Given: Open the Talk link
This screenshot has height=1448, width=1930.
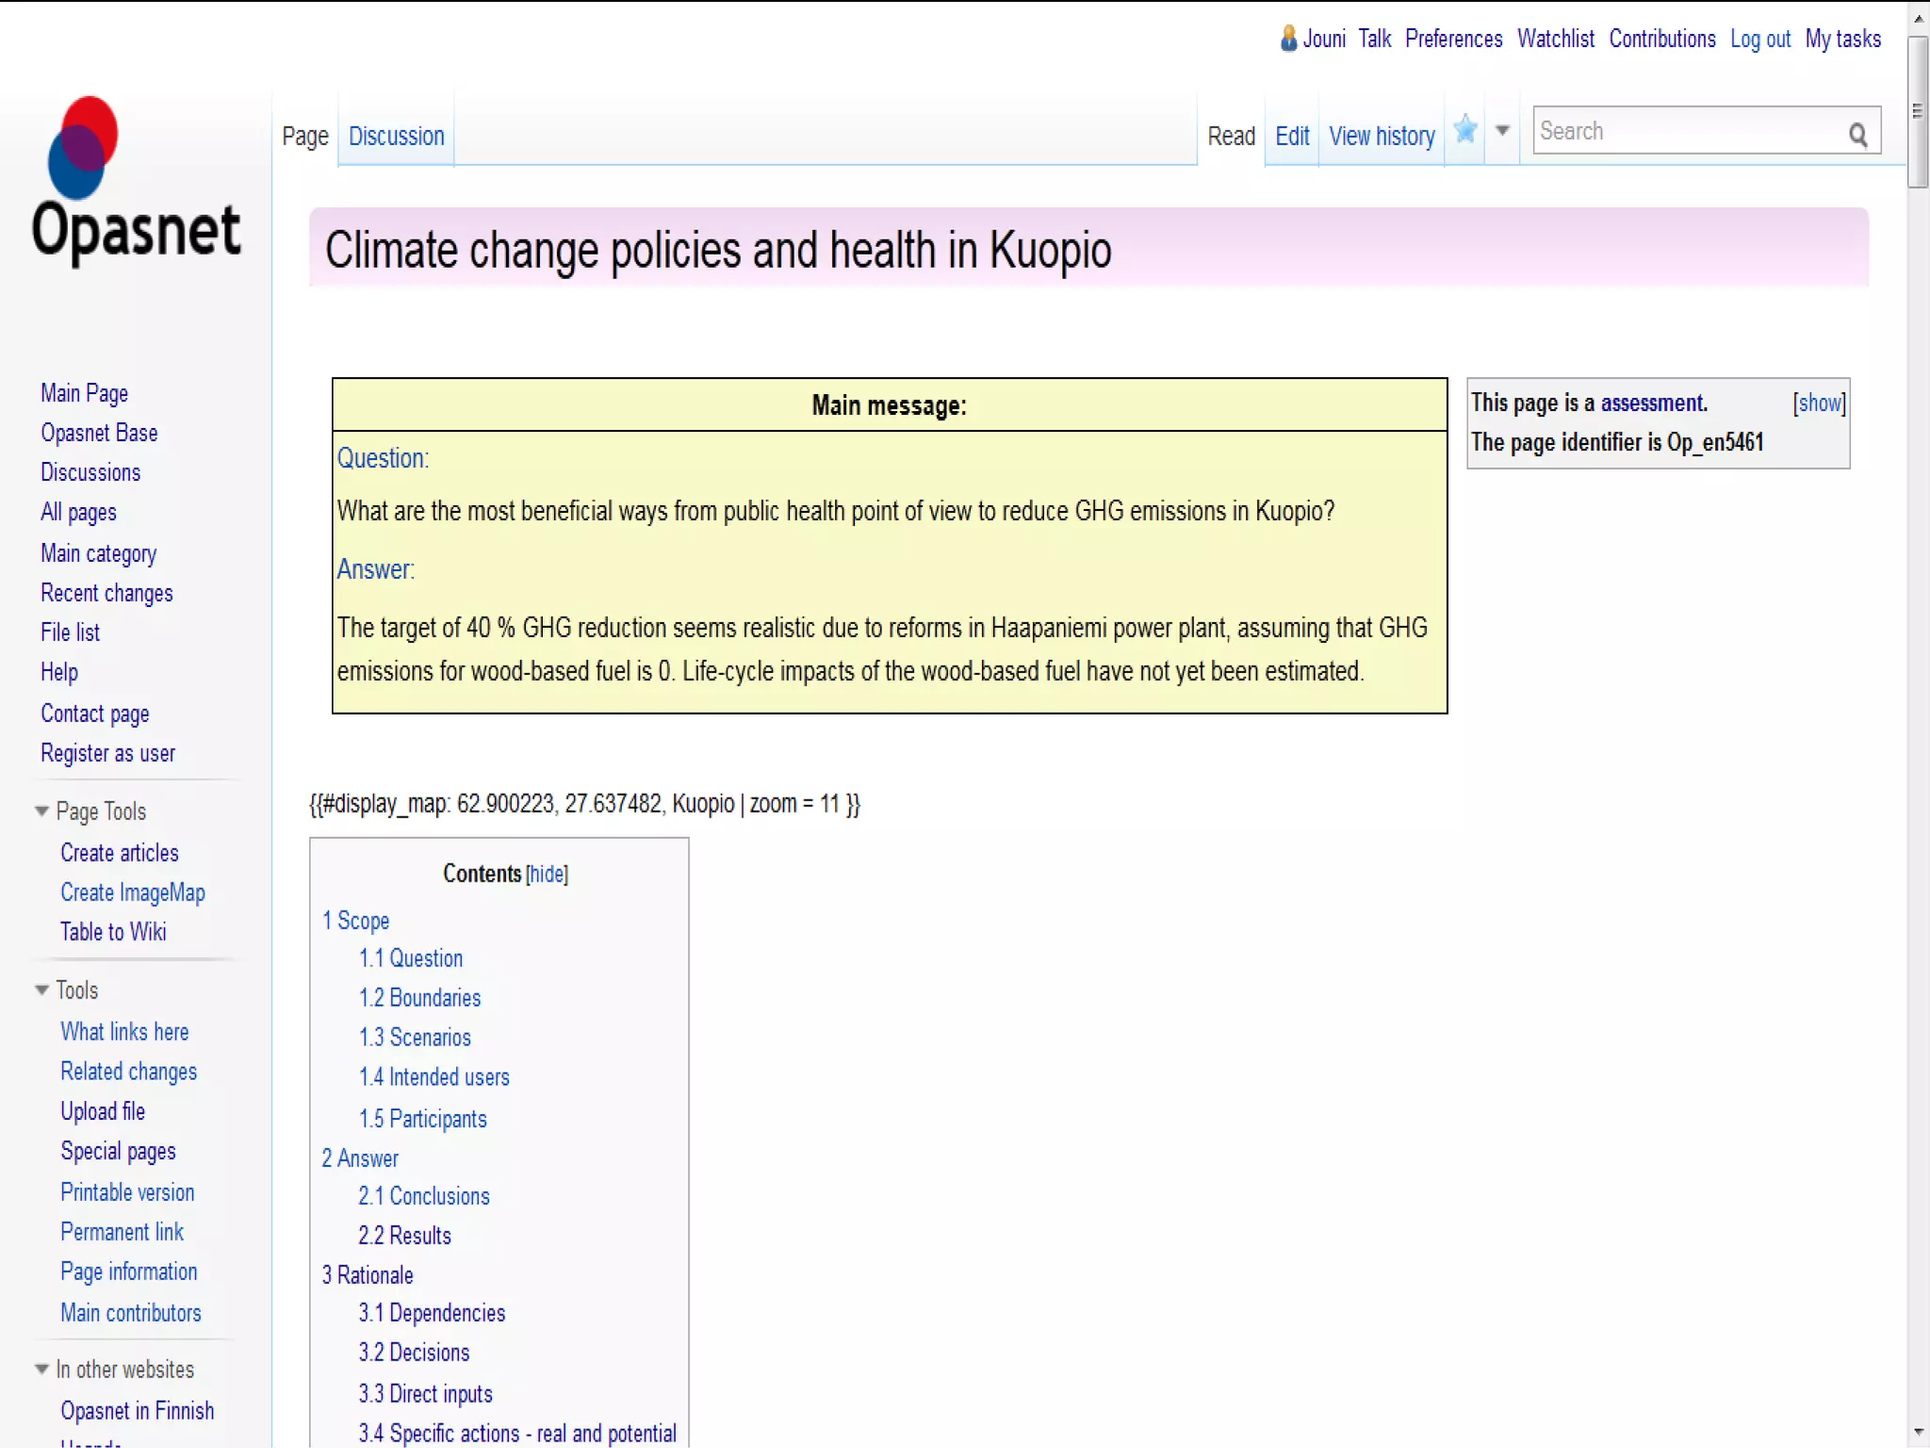Looking at the screenshot, I should pos(1375,39).
